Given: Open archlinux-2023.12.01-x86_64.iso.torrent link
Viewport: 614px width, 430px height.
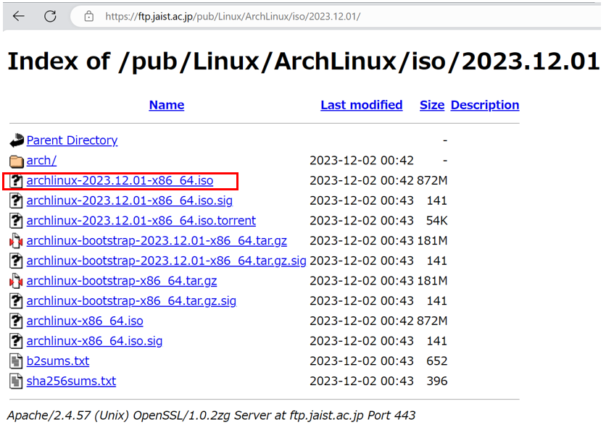Looking at the screenshot, I should 141,221.
